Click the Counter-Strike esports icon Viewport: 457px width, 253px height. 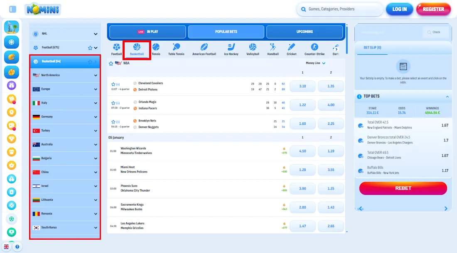314,48
